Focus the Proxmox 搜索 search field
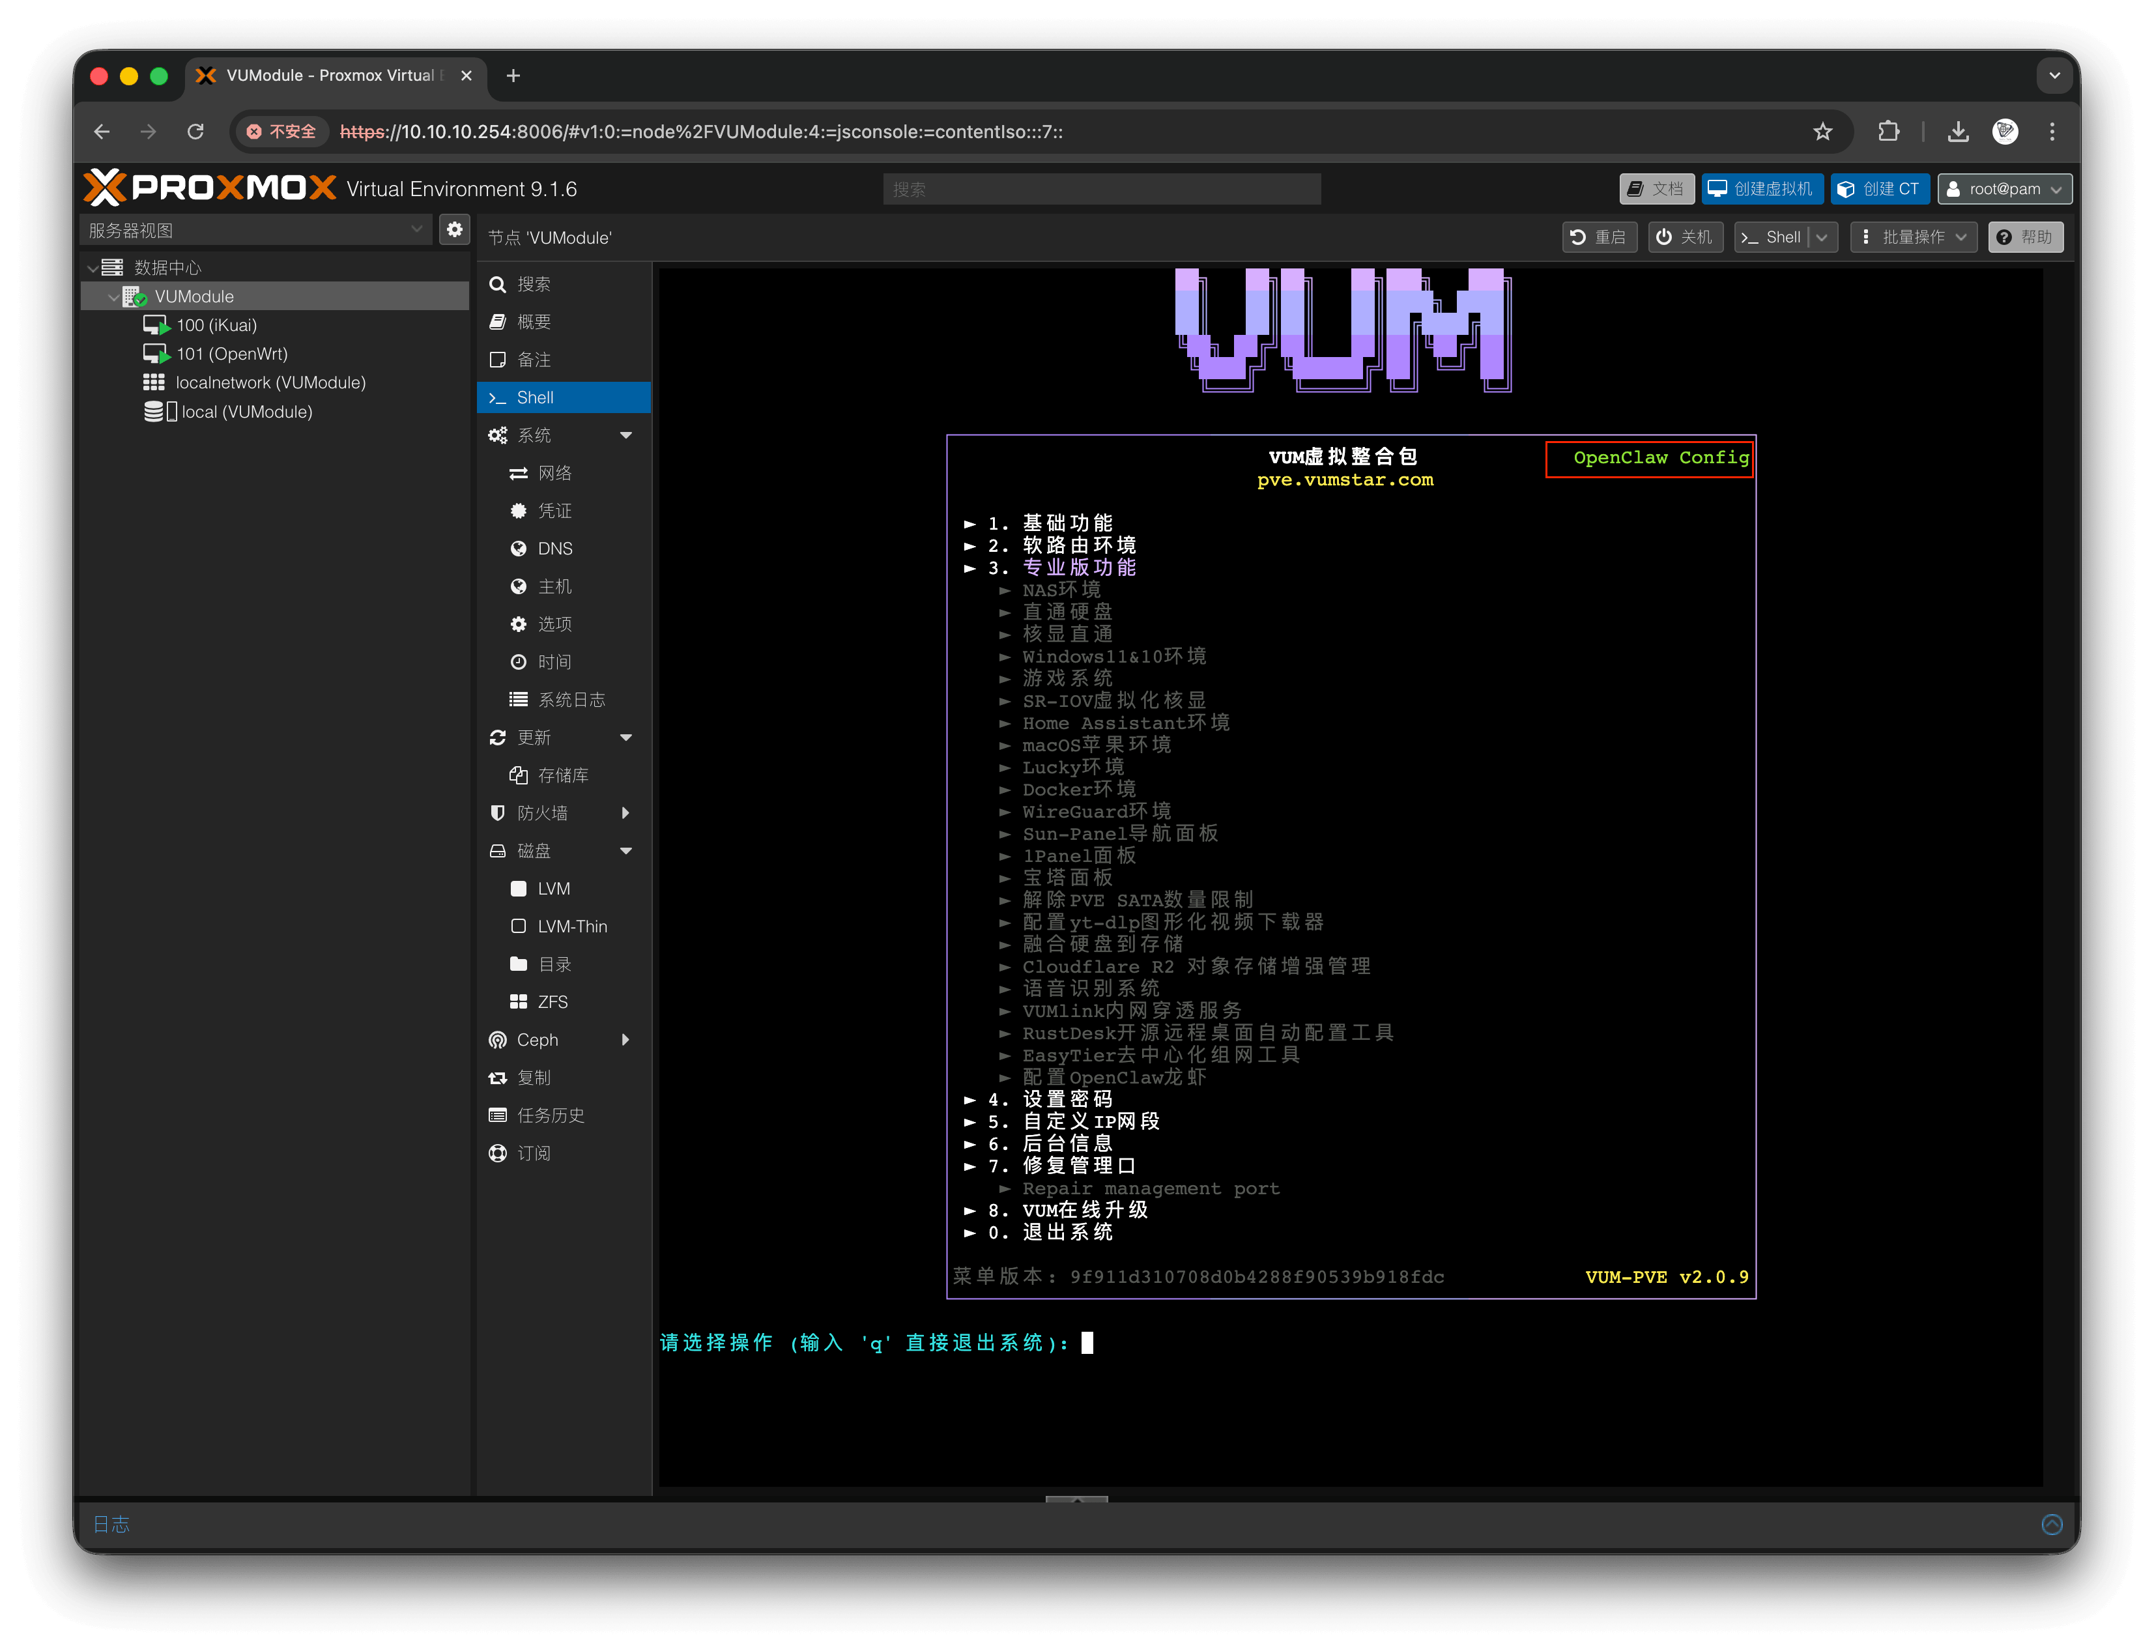2154x1651 pixels. point(1102,189)
